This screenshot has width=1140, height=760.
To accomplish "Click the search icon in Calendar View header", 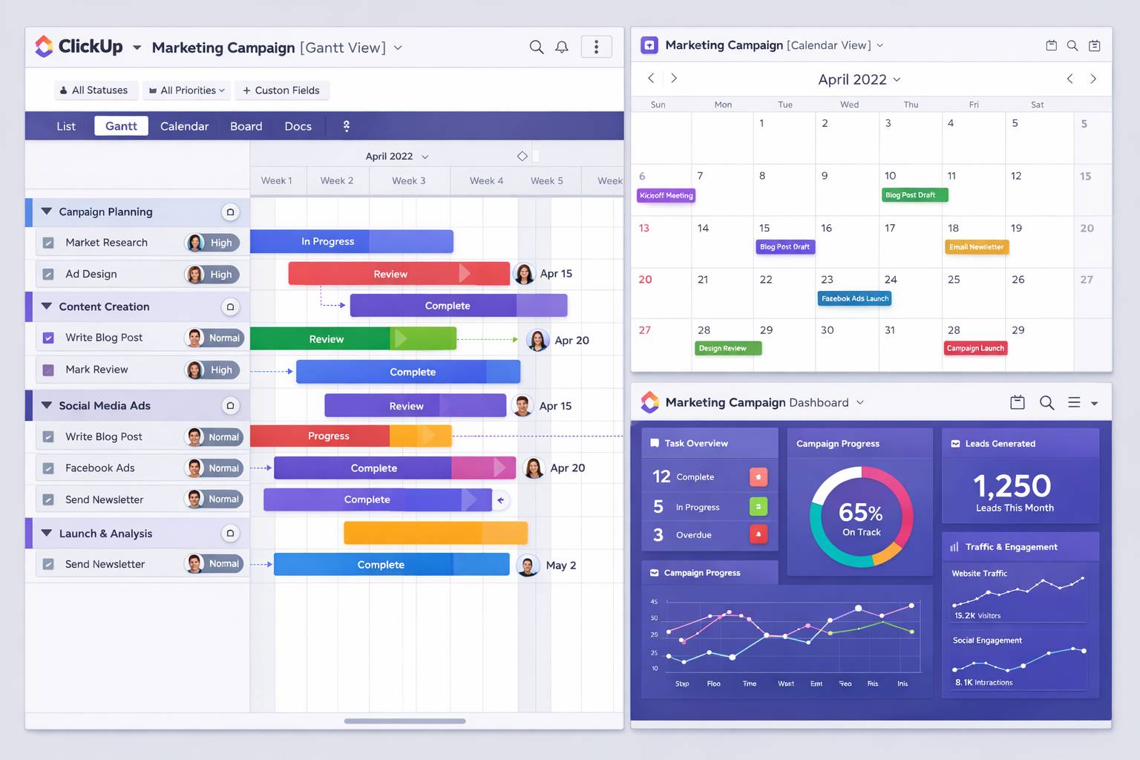I will point(1072,46).
